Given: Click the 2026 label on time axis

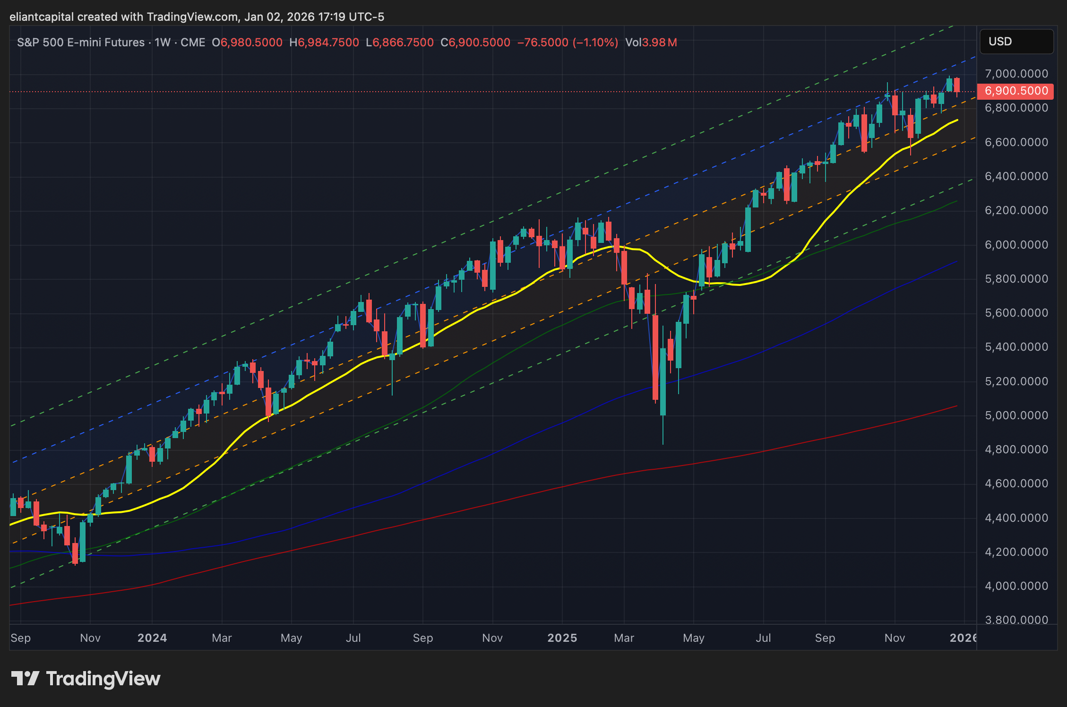Looking at the screenshot, I should point(963,638).
